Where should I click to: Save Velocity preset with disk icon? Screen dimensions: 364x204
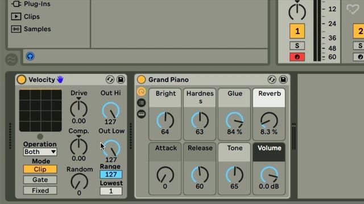(121, 79)
